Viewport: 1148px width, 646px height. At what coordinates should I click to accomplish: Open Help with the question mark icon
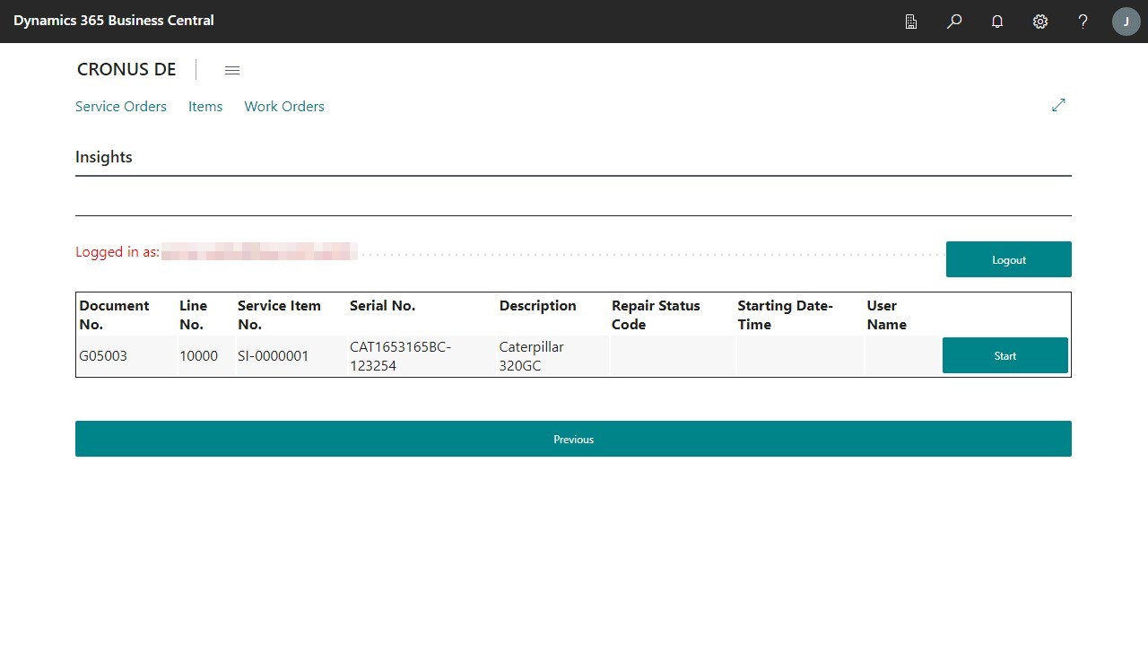[1083, 21]
